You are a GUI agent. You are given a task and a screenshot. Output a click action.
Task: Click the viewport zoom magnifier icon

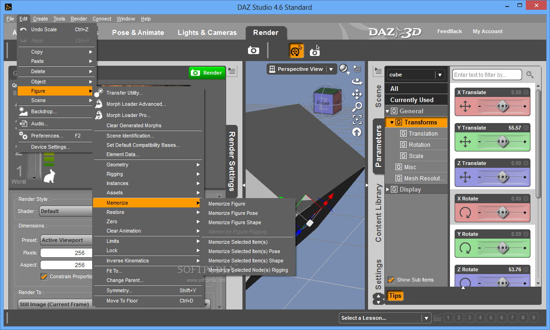point(357,106)
